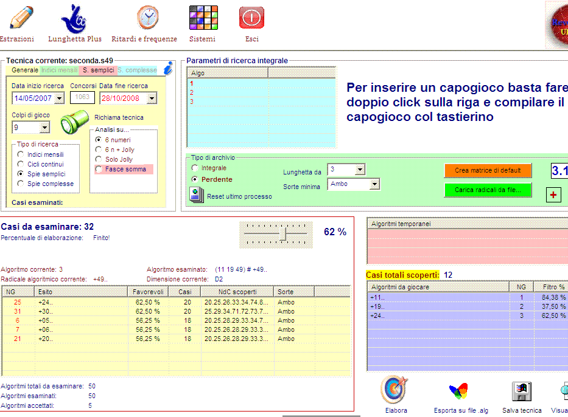Click the Esito column header

coord(81,292)
